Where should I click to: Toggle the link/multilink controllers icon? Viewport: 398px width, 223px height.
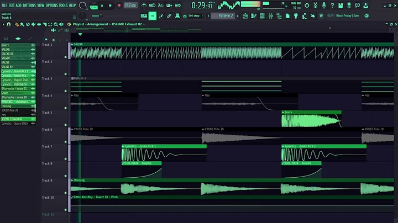point(169,15)
